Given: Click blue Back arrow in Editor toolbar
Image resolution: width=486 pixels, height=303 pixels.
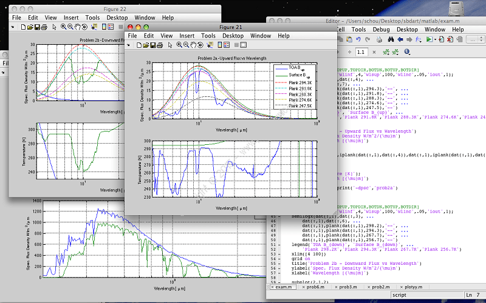Looking at the screenshot, I should pyautogui.click(x=400, y=39).
